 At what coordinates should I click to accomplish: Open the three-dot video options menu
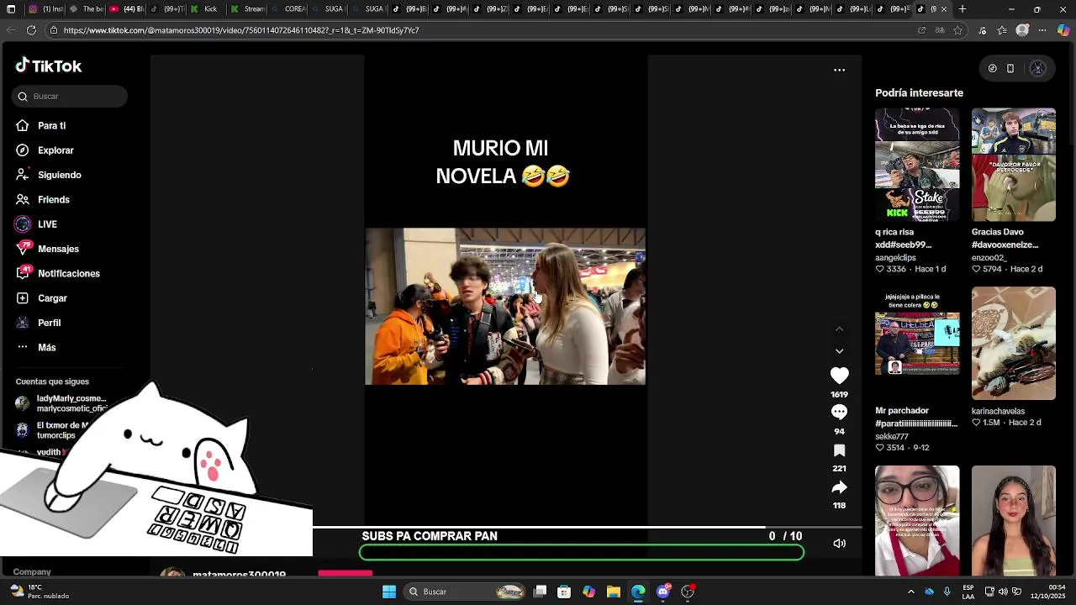tap(839, 70)
